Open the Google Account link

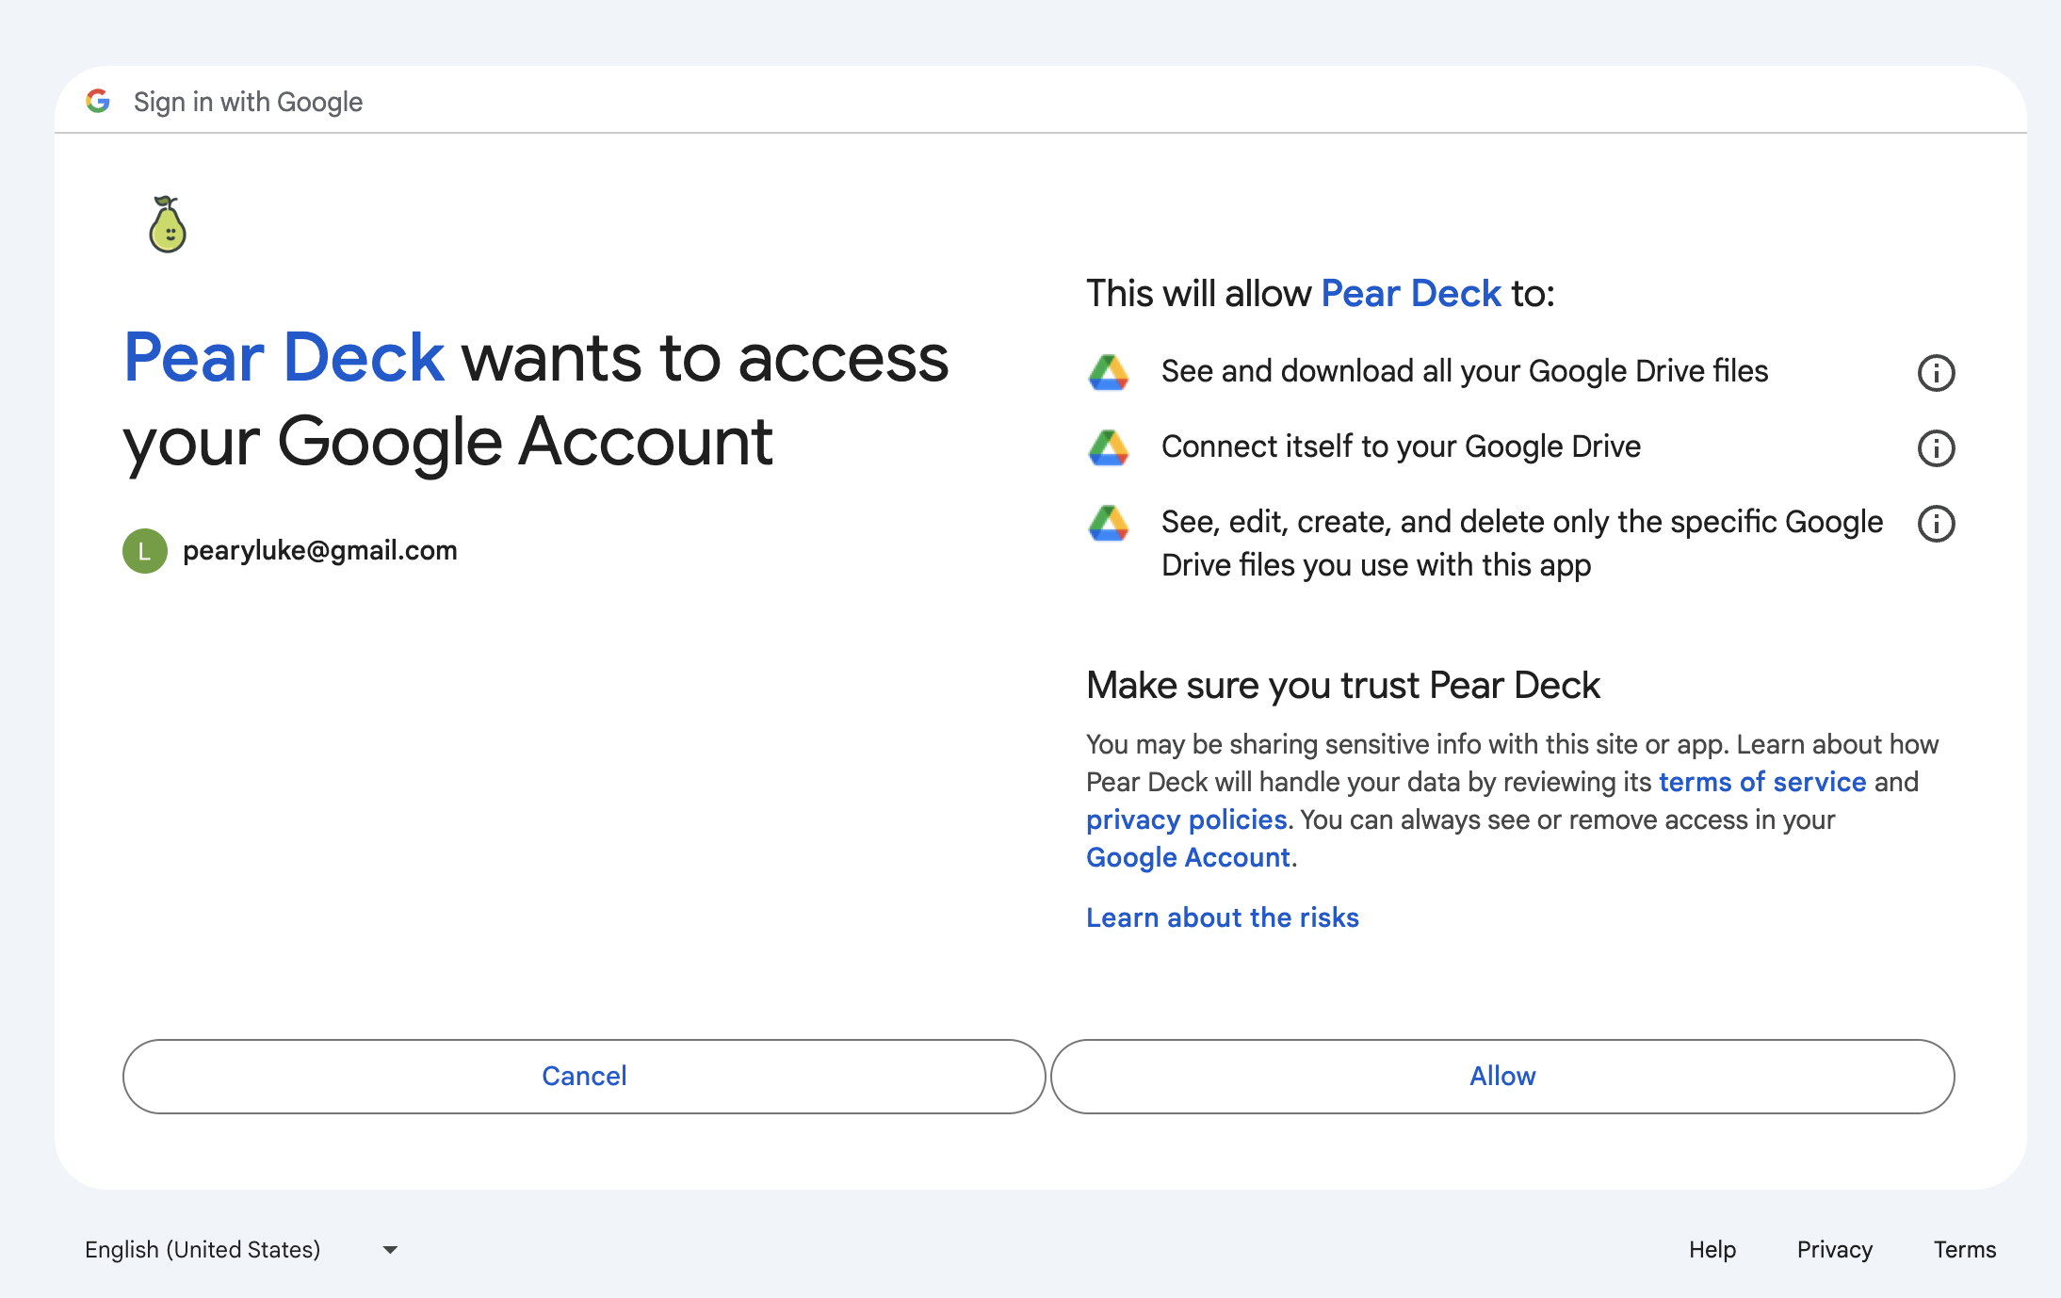coord(1188,857)
